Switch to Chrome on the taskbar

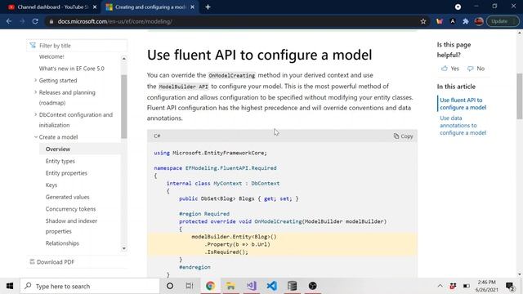tap(210, 286)
